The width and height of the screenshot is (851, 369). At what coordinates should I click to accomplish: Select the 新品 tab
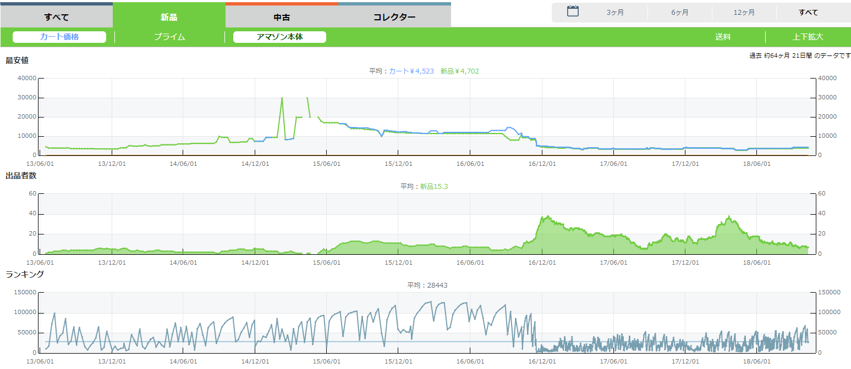169,16
